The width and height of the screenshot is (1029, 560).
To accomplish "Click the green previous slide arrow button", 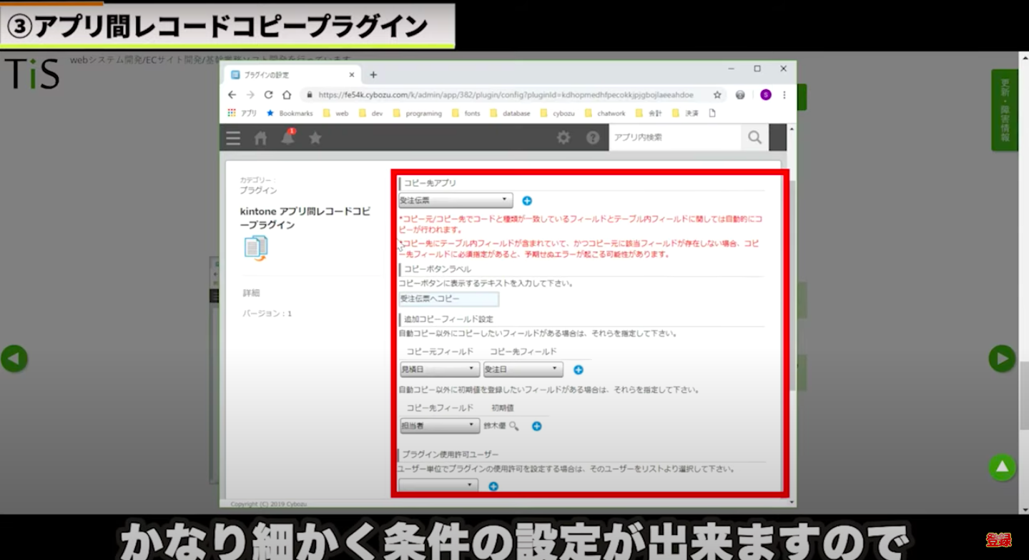I will tap(14, 359).
